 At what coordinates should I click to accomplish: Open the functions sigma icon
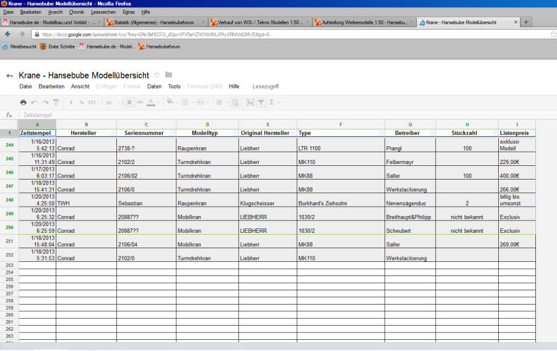[272, 102]
